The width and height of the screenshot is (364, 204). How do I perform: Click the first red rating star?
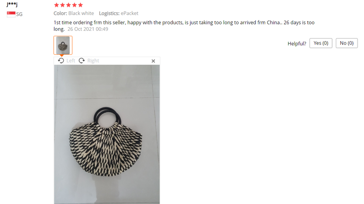point(56,5)
